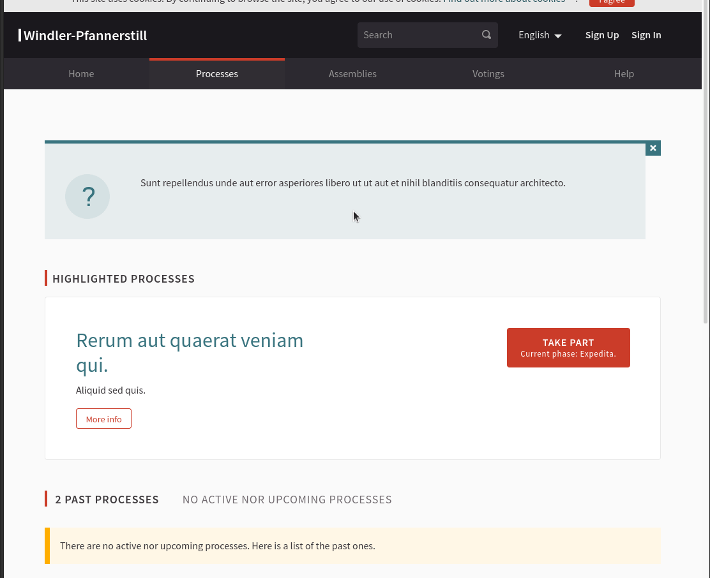The height and width of the screenshot is (578, 710).
Task: Open the Votings menu item
Action: coord(488,74)
